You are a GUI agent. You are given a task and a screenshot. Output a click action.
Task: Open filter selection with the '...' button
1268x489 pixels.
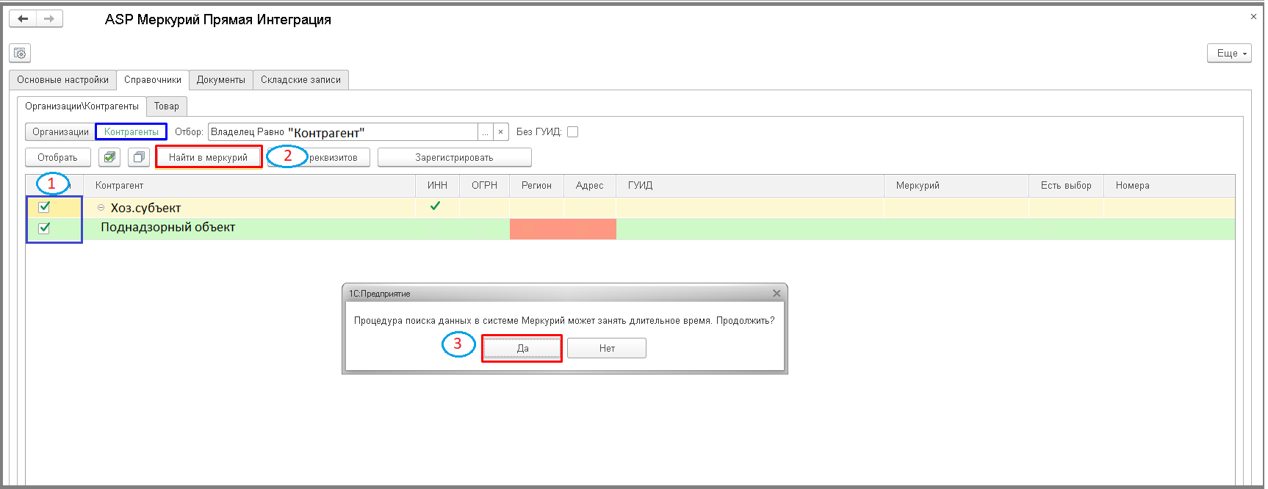click(x=485, y=132)
